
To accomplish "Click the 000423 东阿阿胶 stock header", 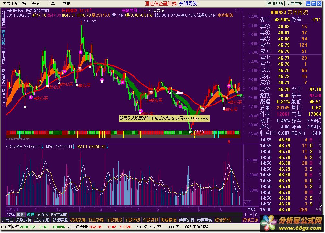I will (x=289, y=12).
